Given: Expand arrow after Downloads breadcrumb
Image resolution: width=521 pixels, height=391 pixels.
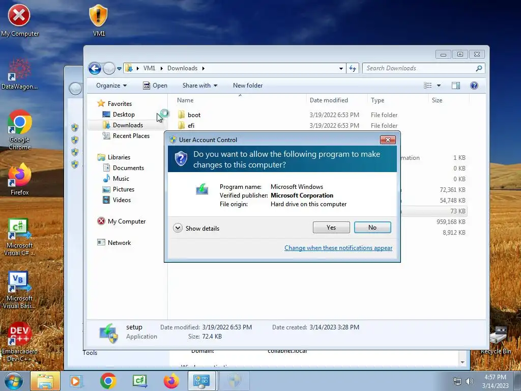Looking at the screenshot, I should tap(203, 69).
